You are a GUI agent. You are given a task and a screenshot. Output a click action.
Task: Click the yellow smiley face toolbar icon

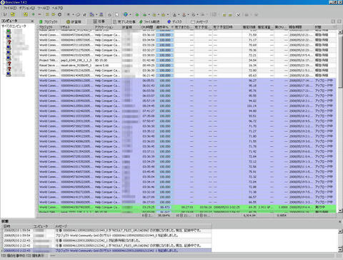(x=26, y=14)
